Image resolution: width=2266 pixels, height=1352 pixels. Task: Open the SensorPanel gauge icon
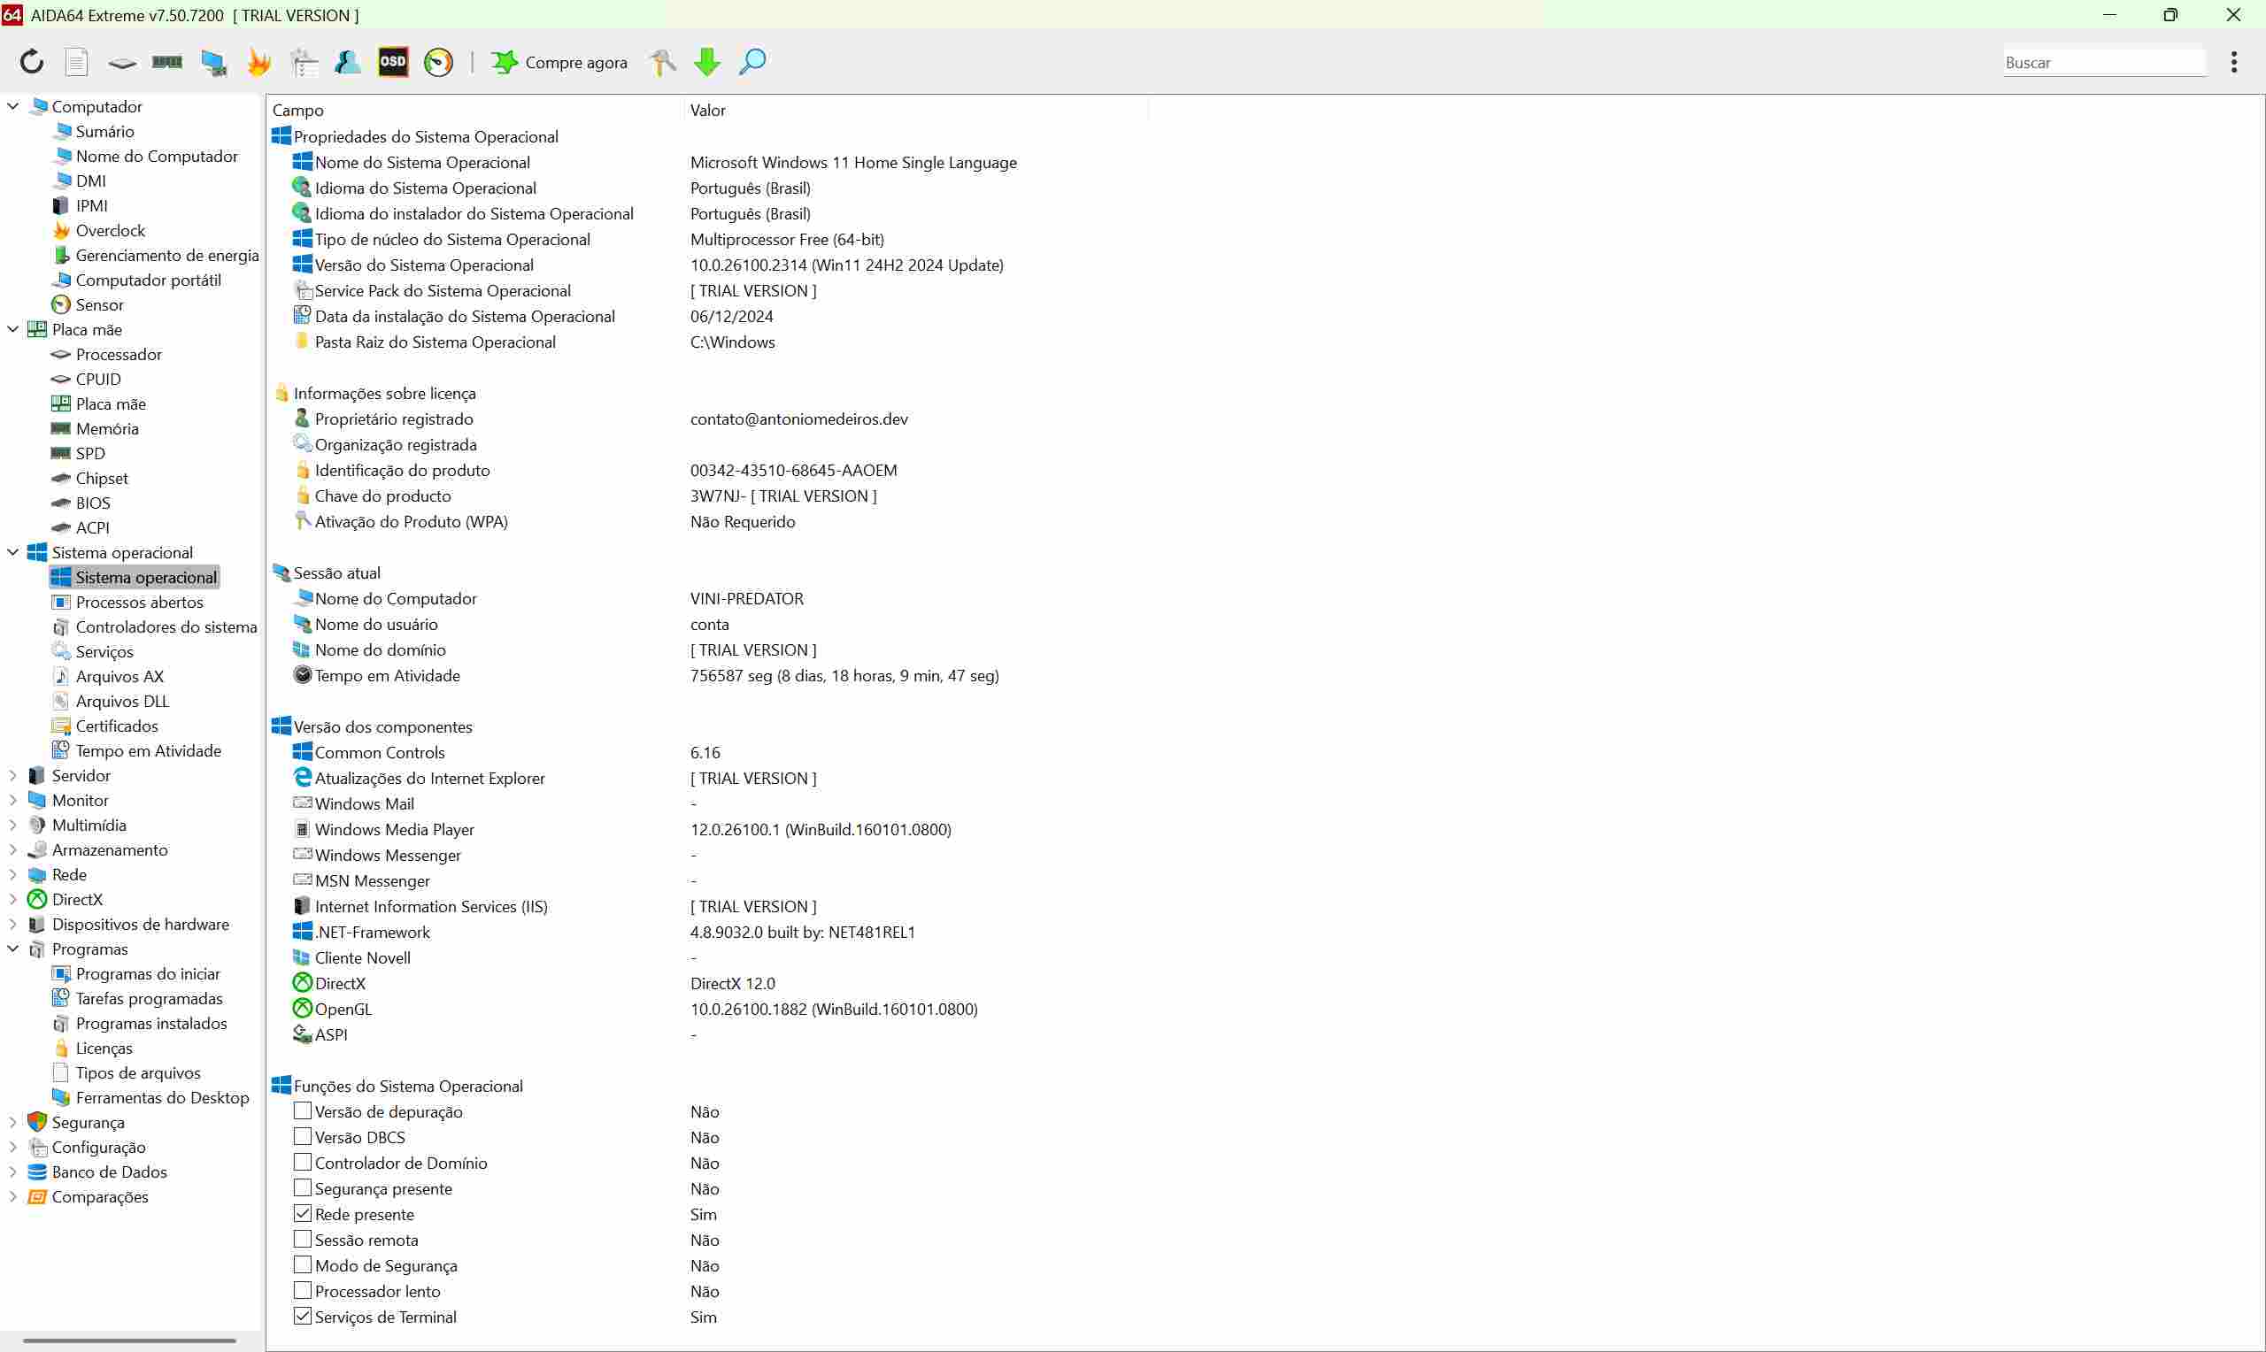438,62
